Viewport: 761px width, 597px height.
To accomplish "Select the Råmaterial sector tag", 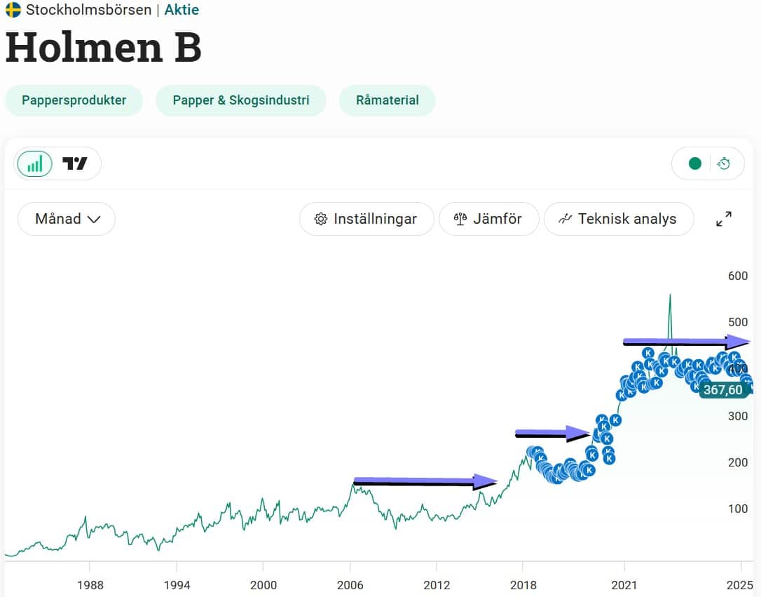I will [388, 100].
